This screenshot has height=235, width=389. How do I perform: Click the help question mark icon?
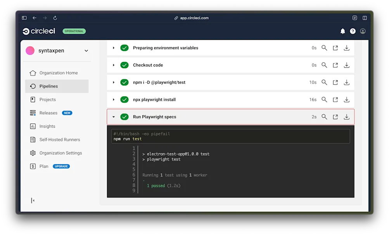353,31
